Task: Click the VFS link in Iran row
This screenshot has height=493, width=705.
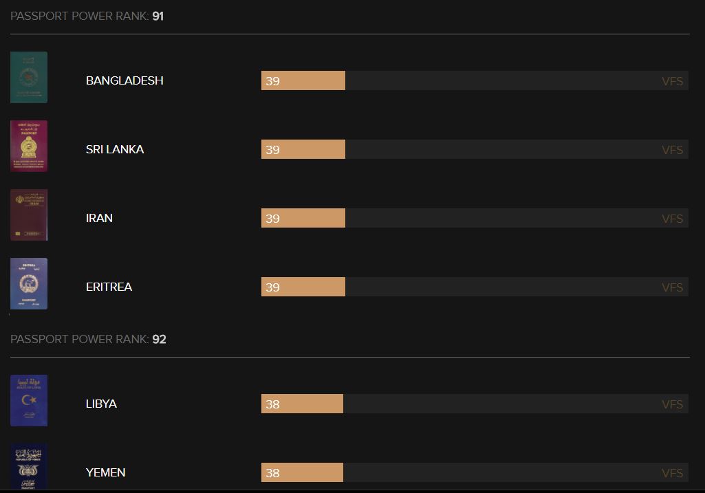Action: [672, 219]
